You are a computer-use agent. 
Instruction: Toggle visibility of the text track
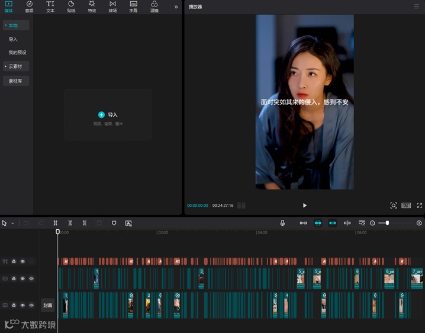[x=22, y=261]
